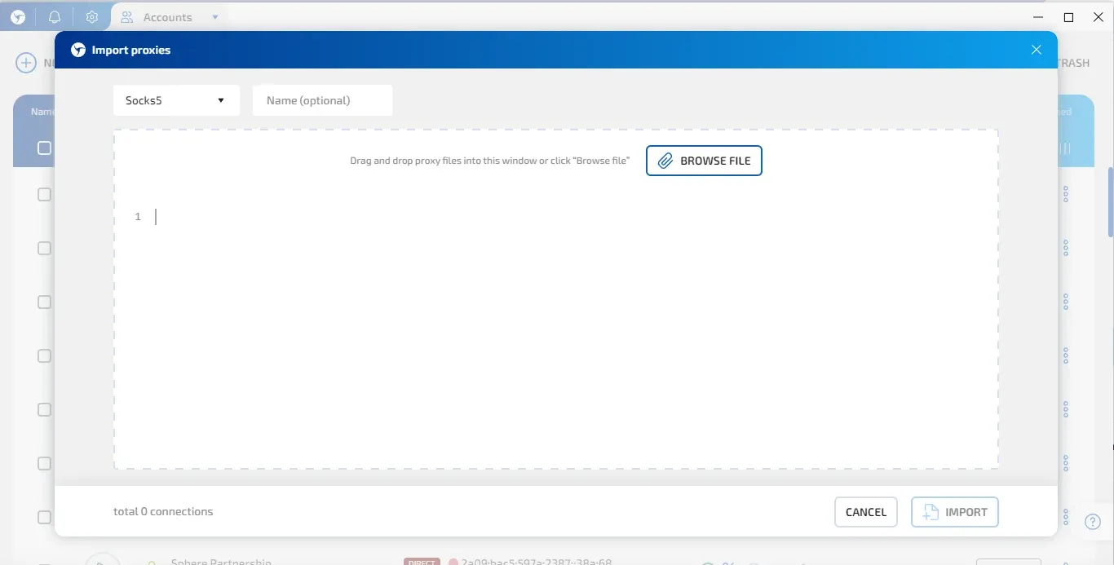The height and width of the screenshot is (565, 1114).
Task: Open the TRASH section in the top-right
Action: coord(1073,63)
